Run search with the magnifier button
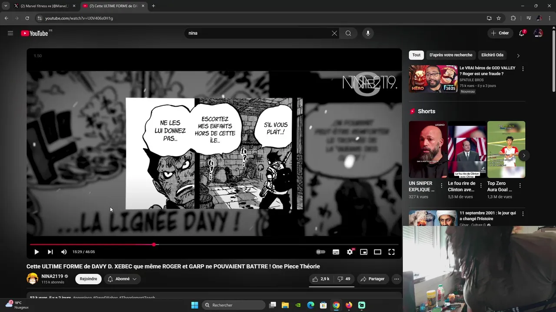 (x=348, y=33)
